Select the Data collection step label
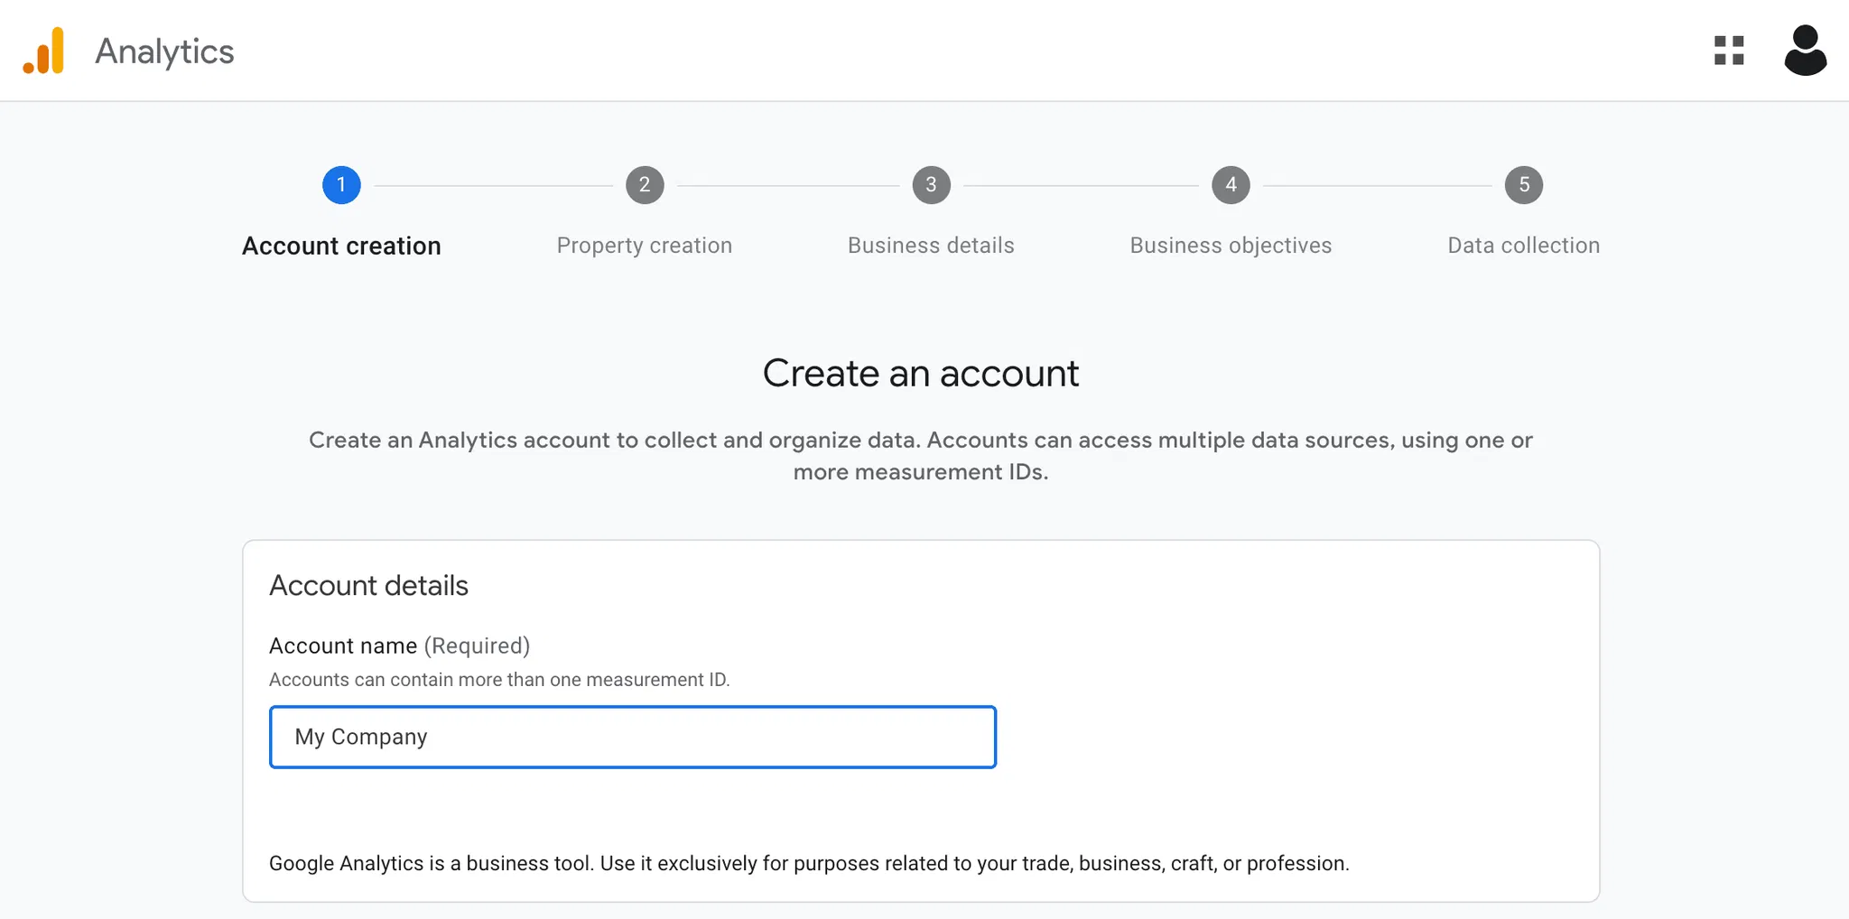Viewport: 1849px width, 919px height. (1523, 246)
